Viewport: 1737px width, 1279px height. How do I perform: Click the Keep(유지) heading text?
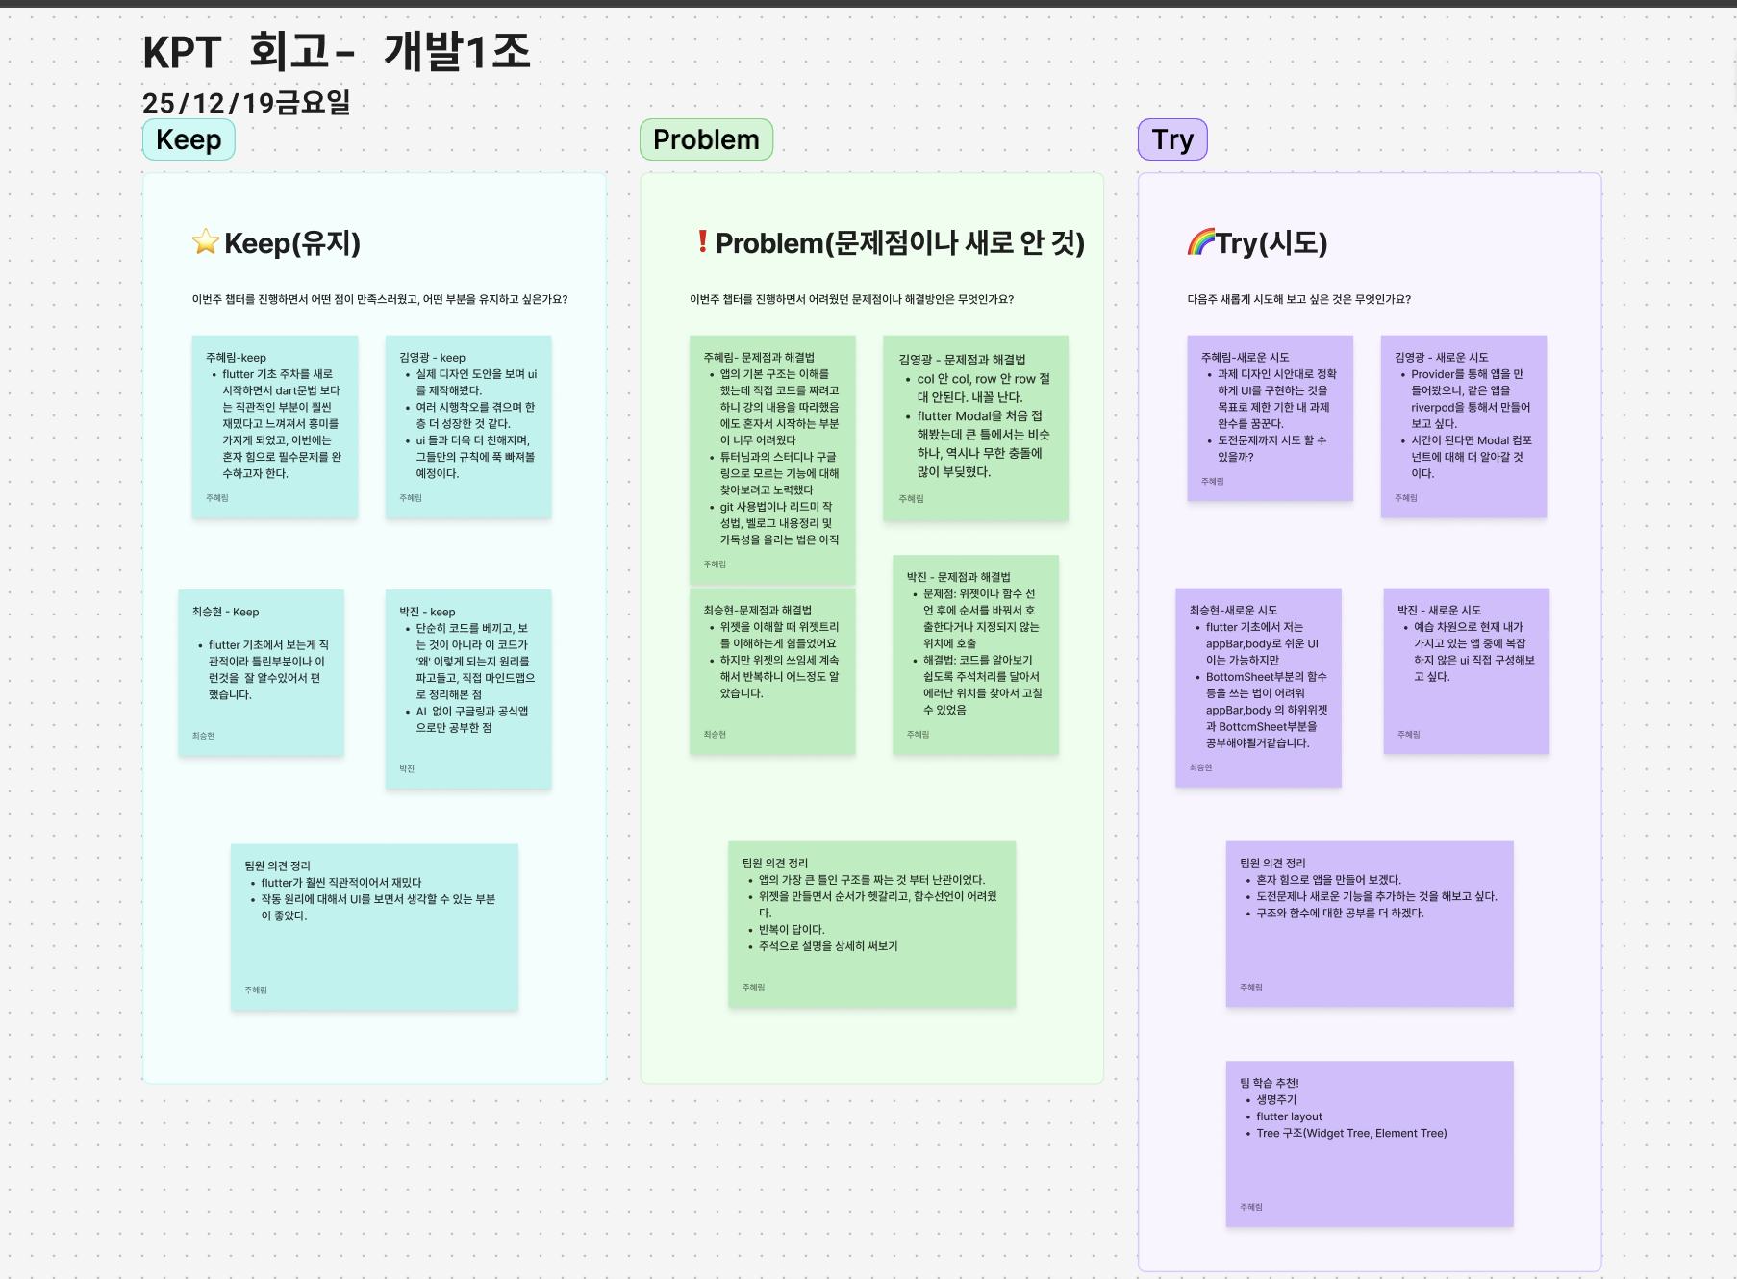click(292, 243)
